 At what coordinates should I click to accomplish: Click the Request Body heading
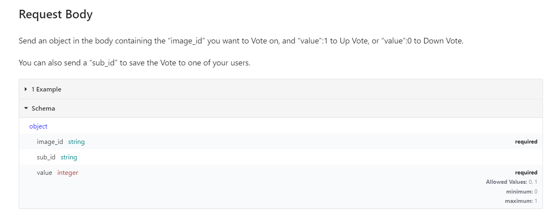pos(56,15)
